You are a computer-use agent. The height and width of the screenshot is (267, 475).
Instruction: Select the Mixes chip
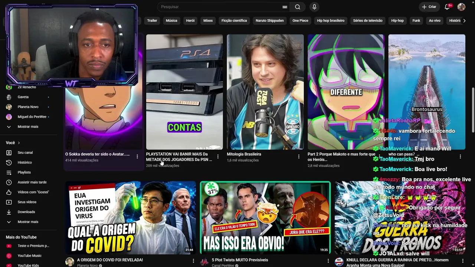(208, 21)
